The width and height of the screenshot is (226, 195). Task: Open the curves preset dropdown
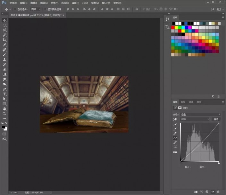point(200,114)
